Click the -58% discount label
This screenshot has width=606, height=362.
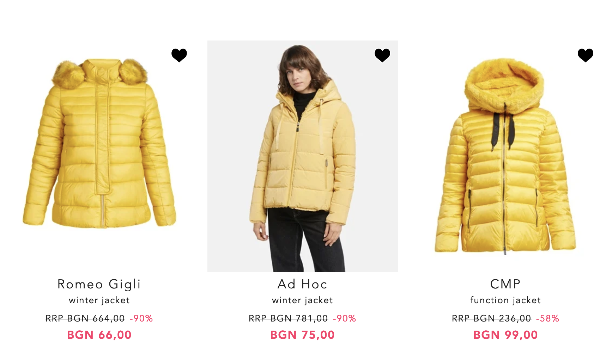pyautogui.click(x=547, y=319)
